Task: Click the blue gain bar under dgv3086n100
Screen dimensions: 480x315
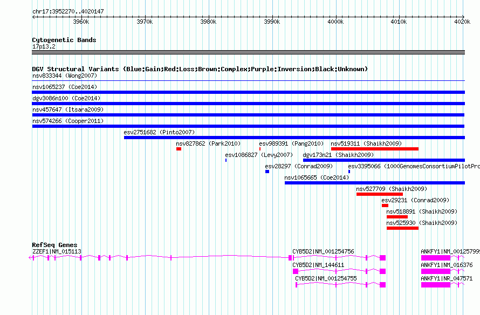Action: (248, 104)
